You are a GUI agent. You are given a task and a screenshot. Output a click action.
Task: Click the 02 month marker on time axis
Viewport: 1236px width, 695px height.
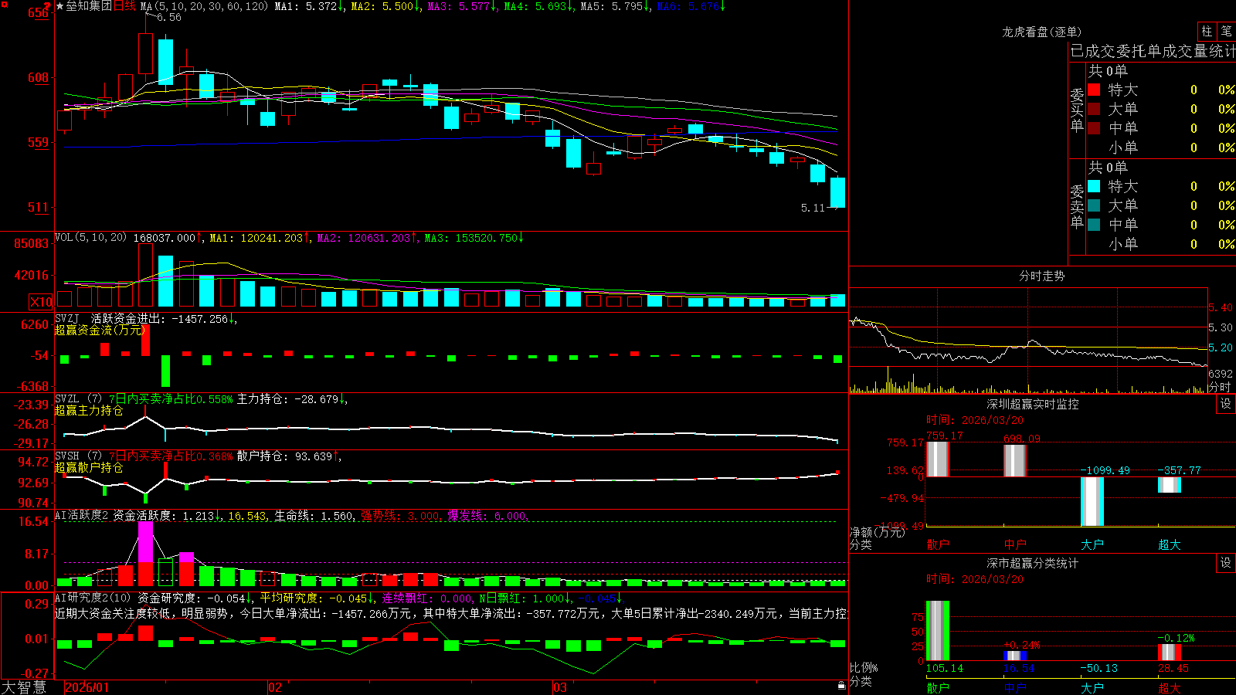pyautogui.click(x=274, y=687)
